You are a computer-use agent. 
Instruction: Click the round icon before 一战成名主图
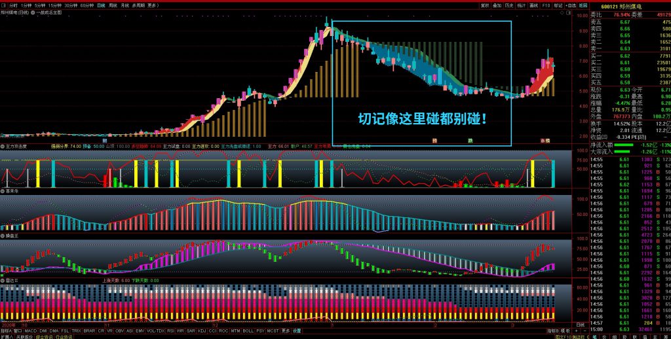33,12
